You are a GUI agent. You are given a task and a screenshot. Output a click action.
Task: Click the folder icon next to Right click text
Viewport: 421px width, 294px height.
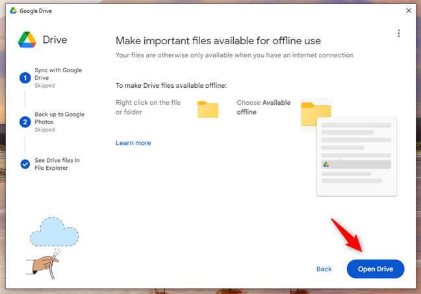click(x=208, y=109)
